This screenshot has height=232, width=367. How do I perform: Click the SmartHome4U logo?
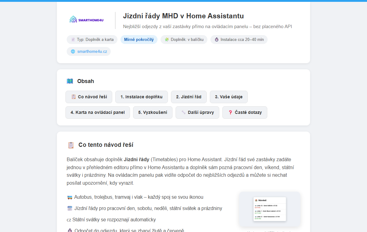click(x=87, y=20)
